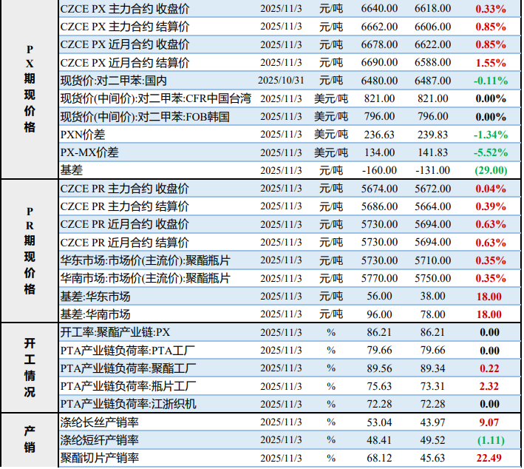Select the '基差:华东市场' row label
The height and width of the screenshot is (469, 524).
(95, 297)
